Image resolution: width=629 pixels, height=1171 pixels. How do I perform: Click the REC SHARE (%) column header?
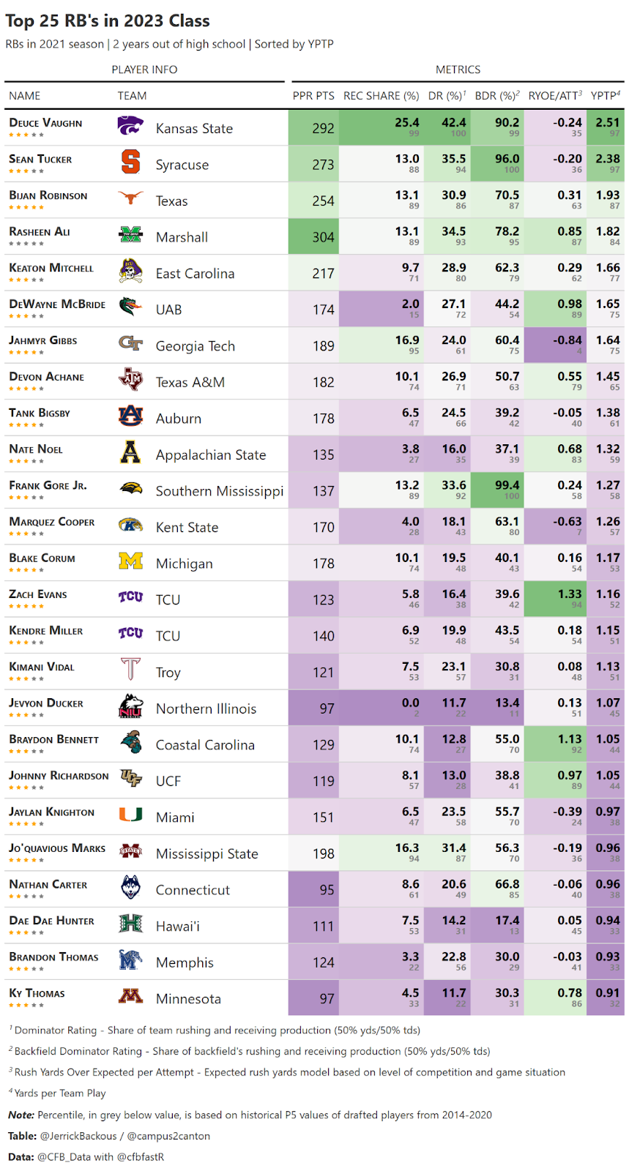tap(382, 96)
